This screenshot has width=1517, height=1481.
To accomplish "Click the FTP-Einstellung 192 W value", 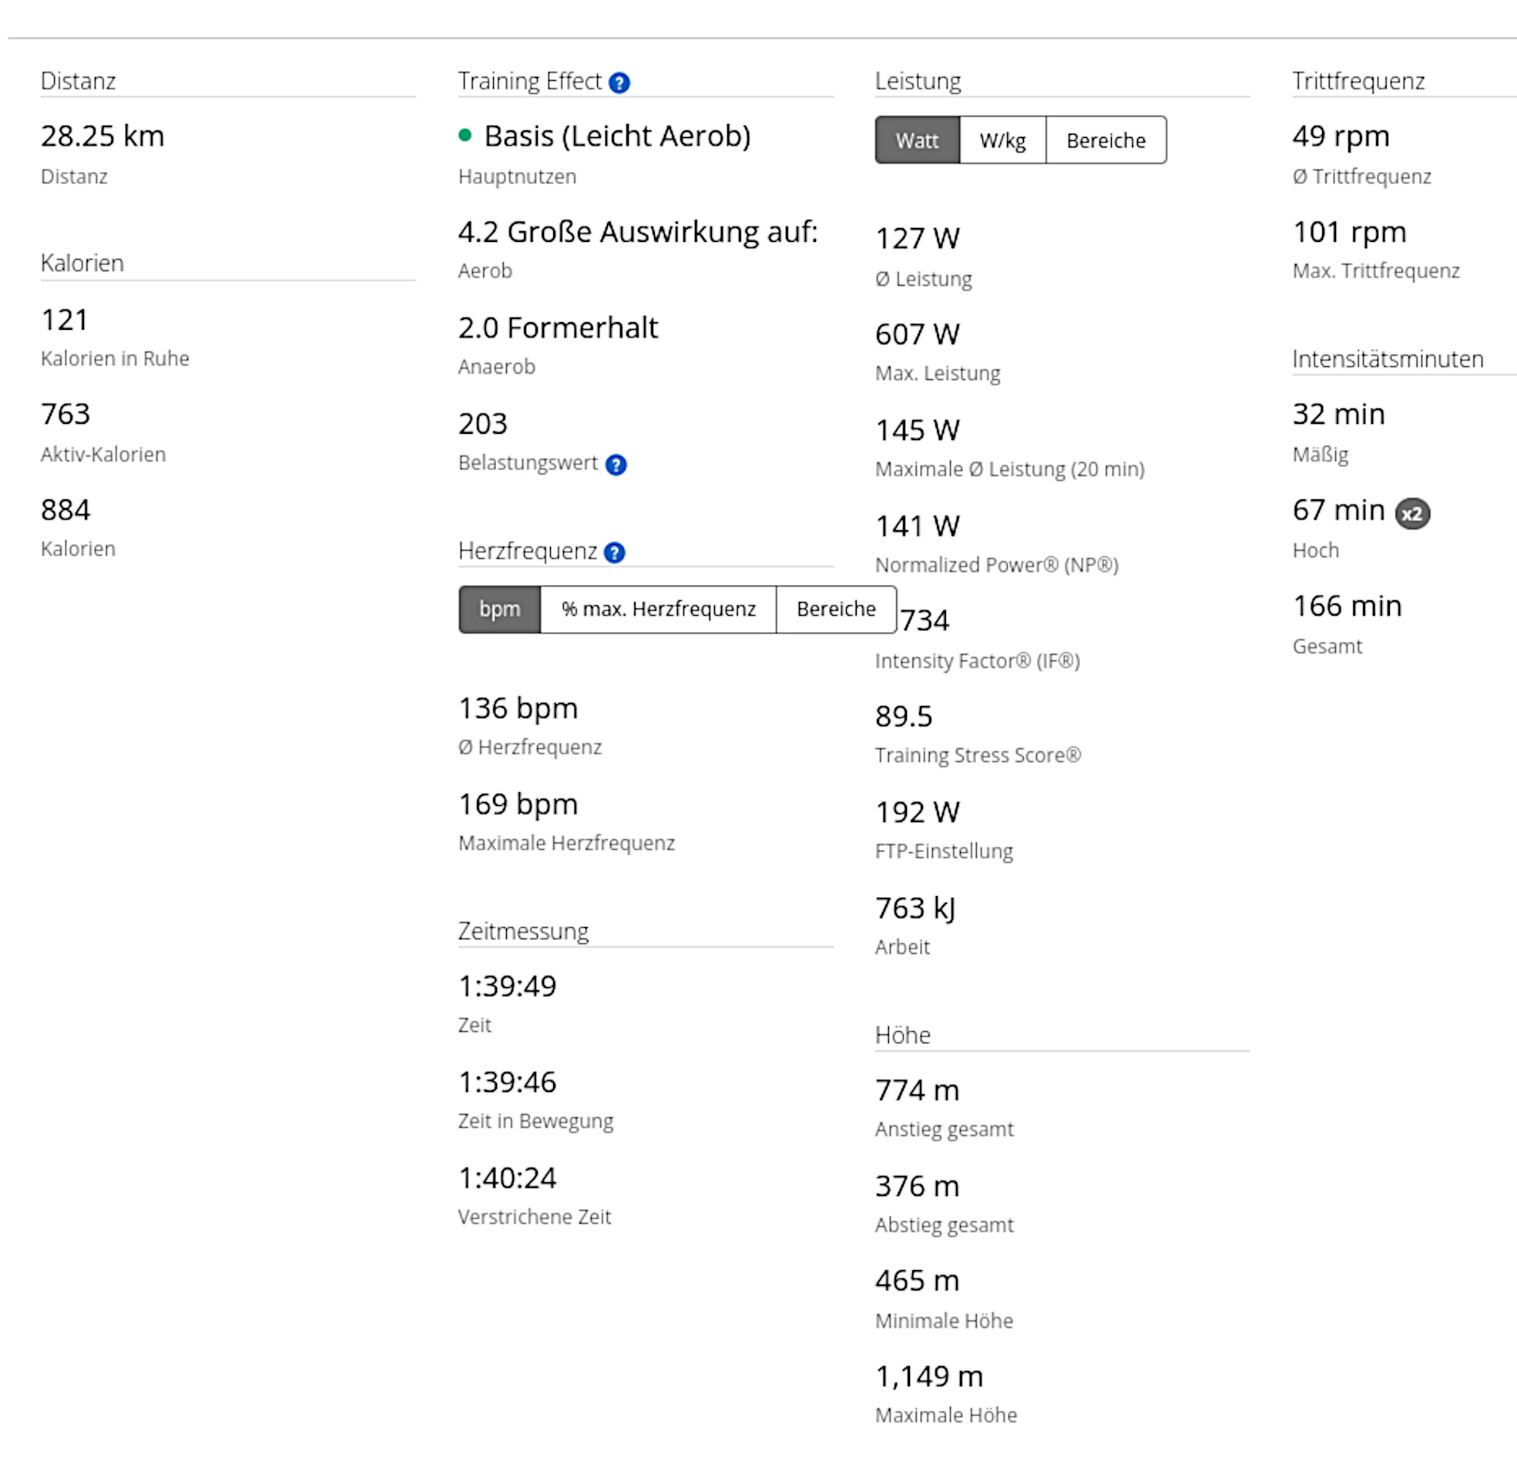I will pos(917,812).
